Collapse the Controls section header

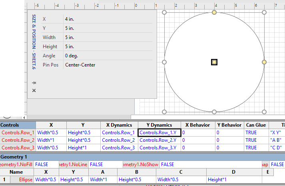click(x=10, y=125)
